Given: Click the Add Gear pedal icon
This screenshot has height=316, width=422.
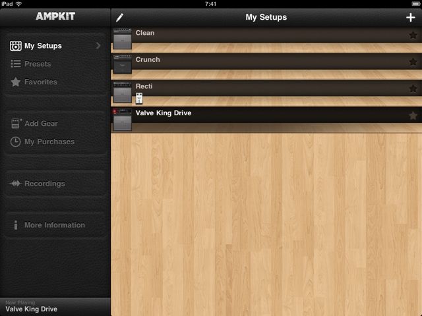Looking at the screenshot, I should tap(16, 123).
